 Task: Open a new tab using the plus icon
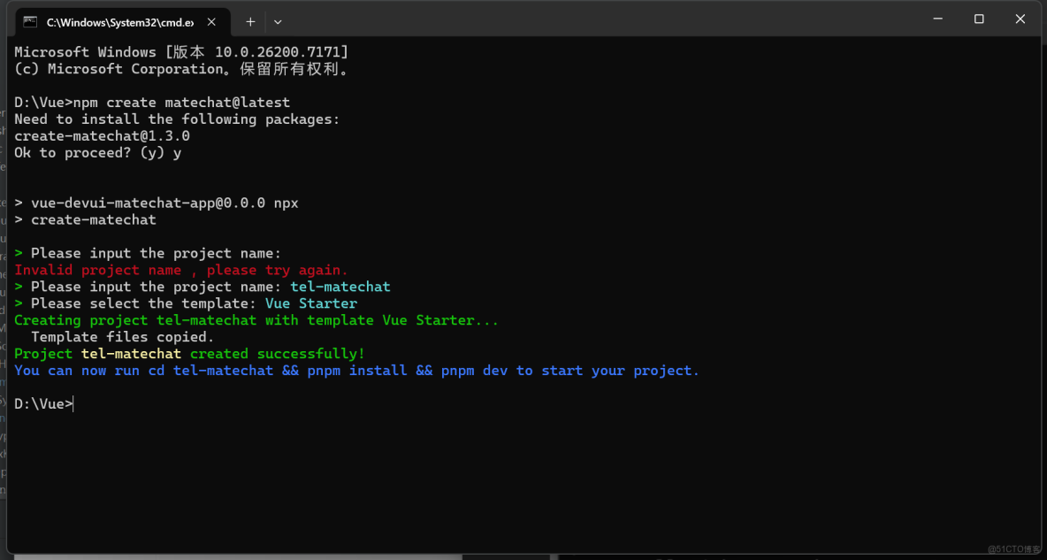pyautogui.click(x=248, y=21)
